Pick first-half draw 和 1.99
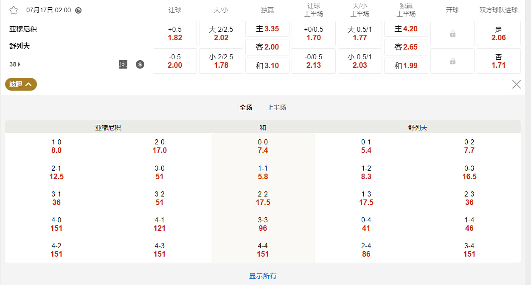This screenshot has height=285, width=531. click(406, 66)
